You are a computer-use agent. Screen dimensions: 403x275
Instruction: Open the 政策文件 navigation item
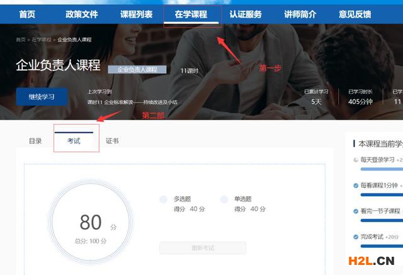tap(82, 14)
